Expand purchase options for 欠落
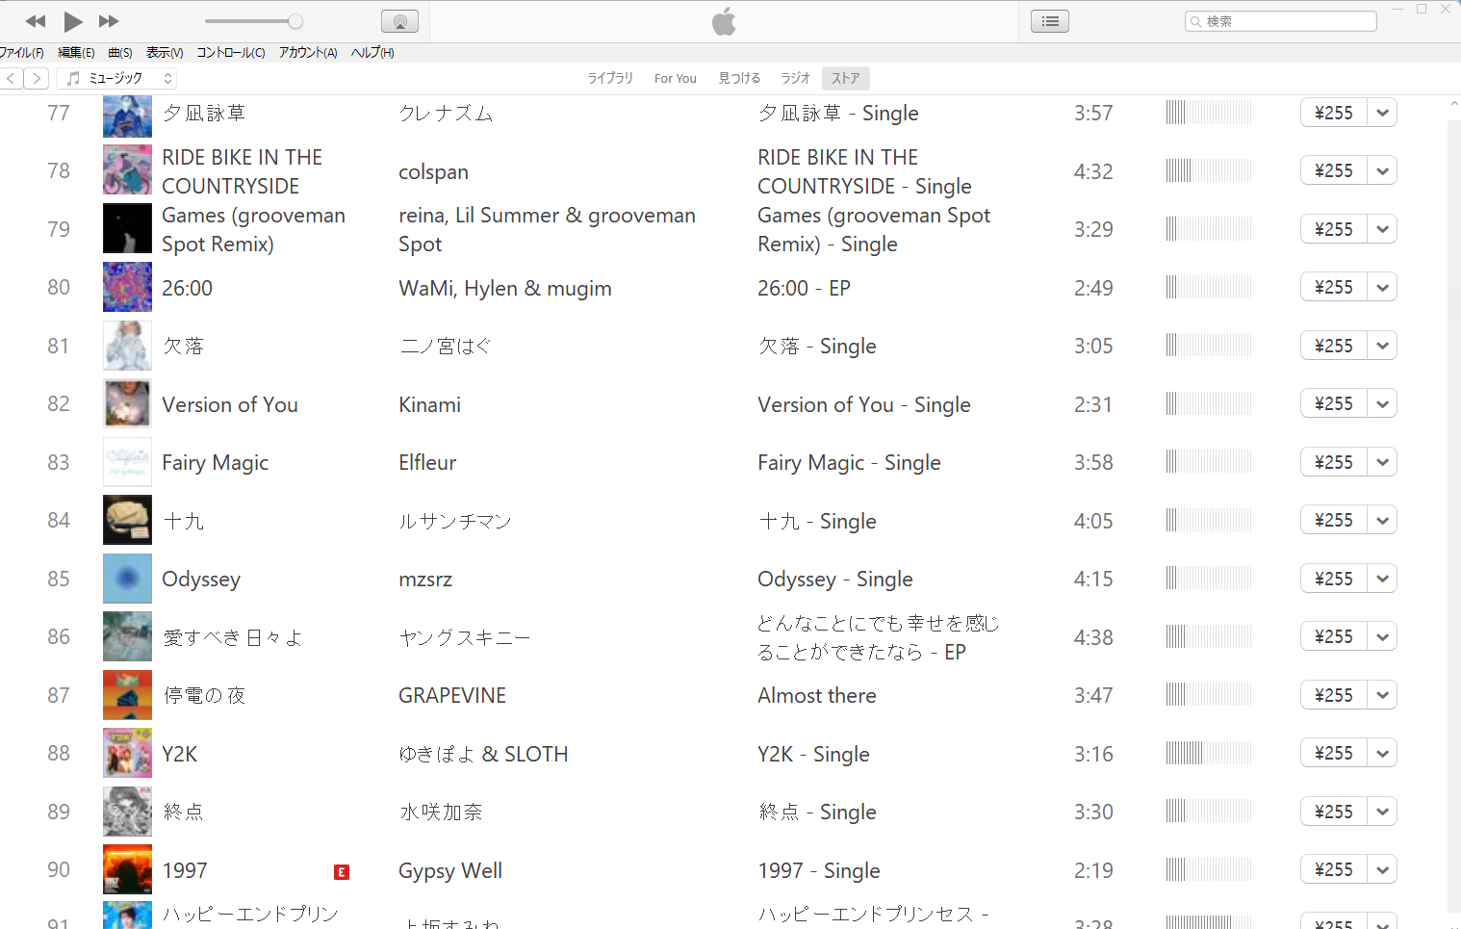The width and height of the screenshot is (1461, 929). [1383, 346]
